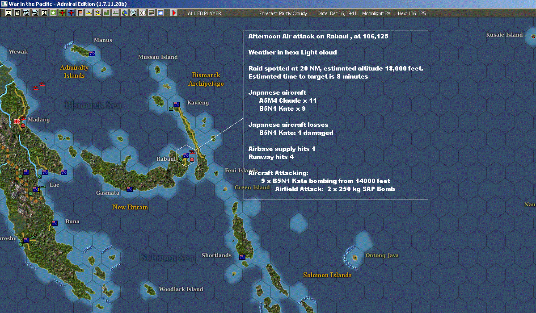Select red plane on blue background icon
Viewport: 536px width, 313px height.
(71, 13)
